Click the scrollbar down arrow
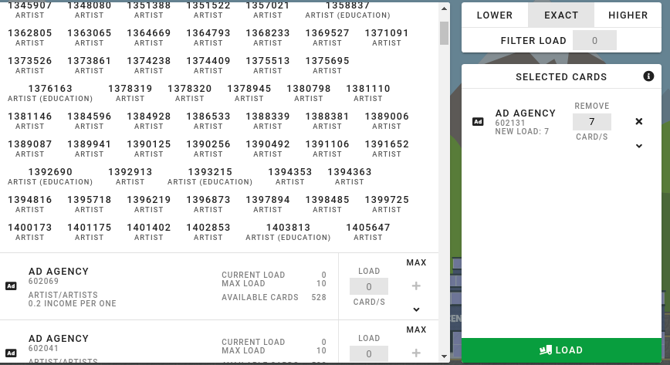 [x=445, y=357]
